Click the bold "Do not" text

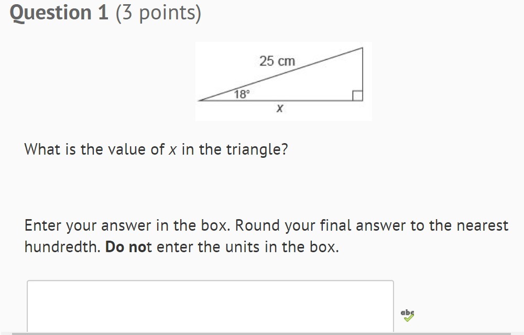point(129,247)
